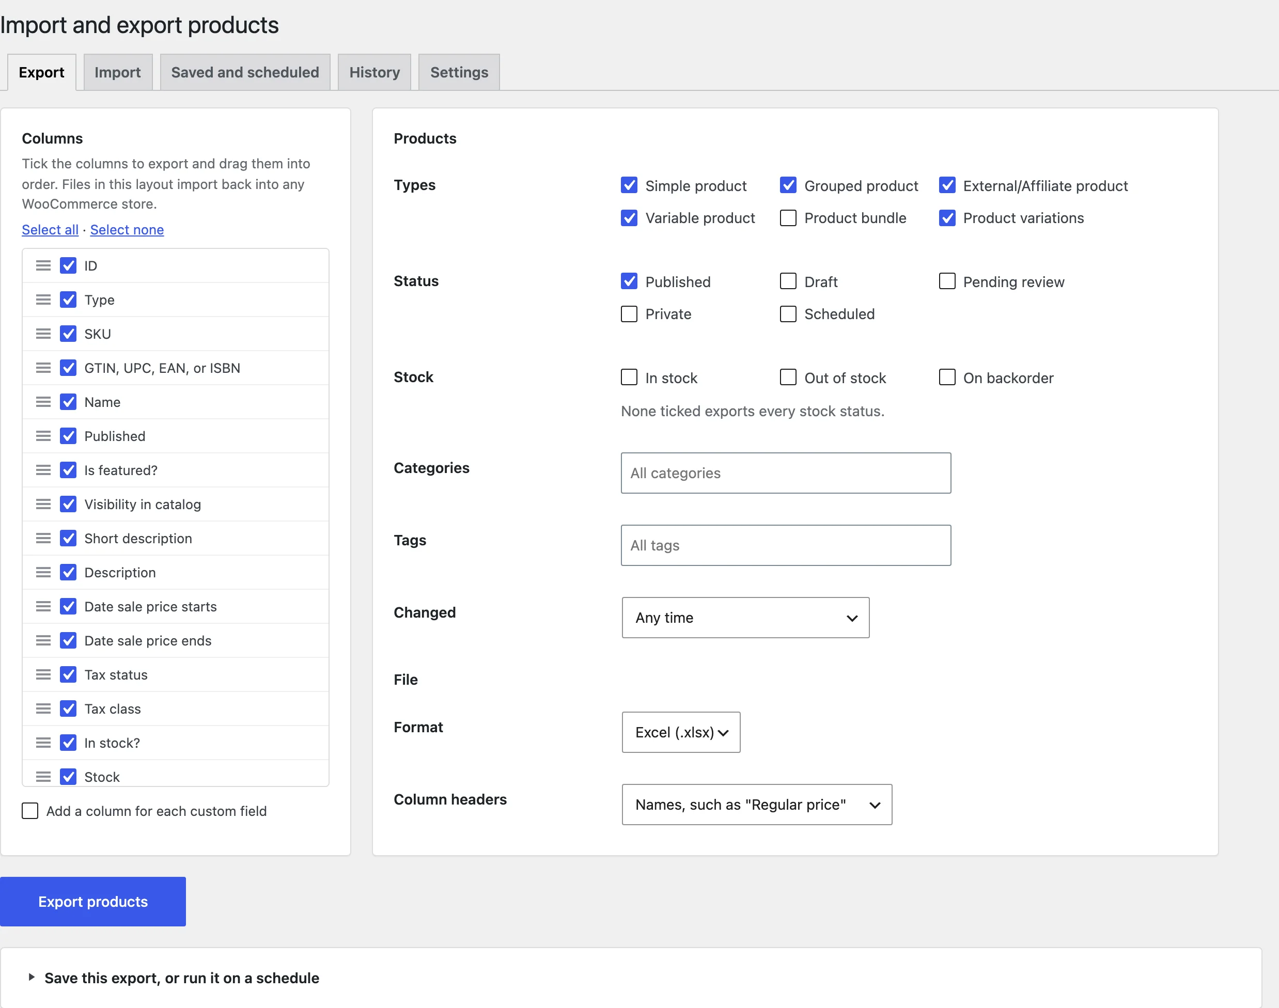Untick the Simple product type checkbox
Image resolution: width=1279 pixels, height=1008 pixels.
pos(629,185)
